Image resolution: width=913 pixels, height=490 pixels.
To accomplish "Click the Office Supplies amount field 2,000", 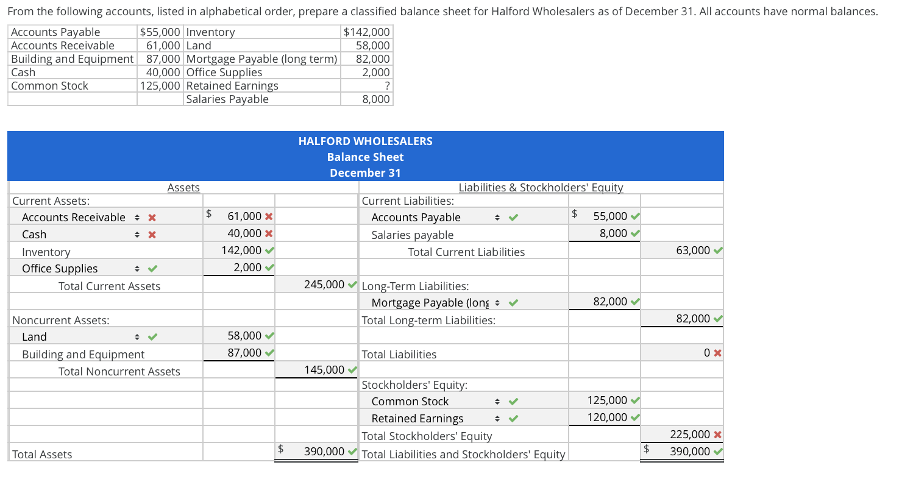I will tap(239, 268).
